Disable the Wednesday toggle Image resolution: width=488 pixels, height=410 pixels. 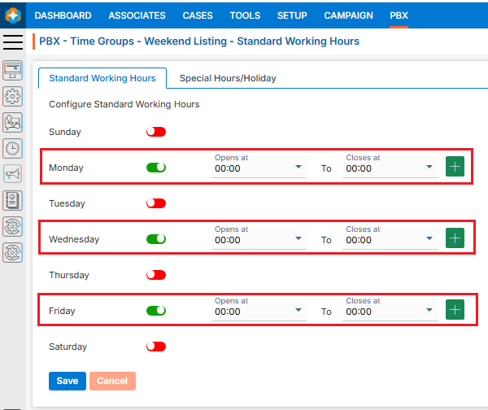[156, 239]
